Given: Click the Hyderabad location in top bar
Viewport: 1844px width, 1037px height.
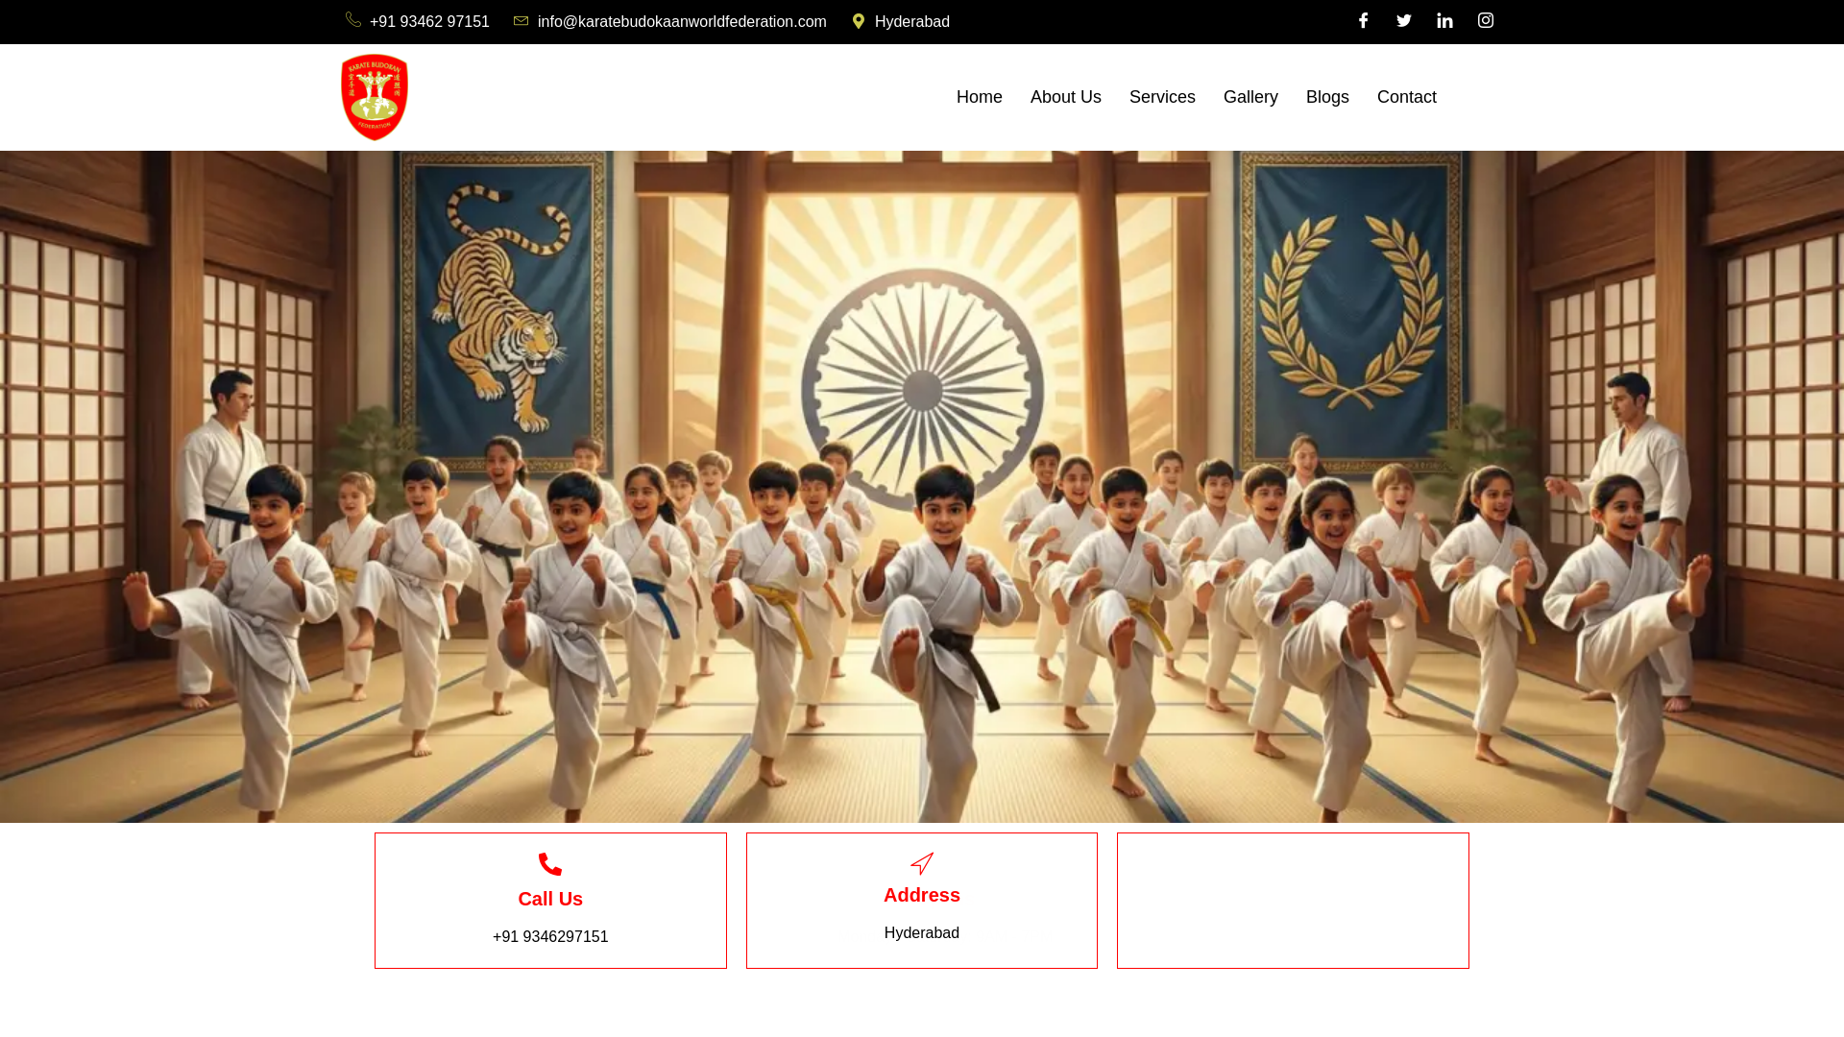Looking at the screenshot, I should tap(912, 21).
